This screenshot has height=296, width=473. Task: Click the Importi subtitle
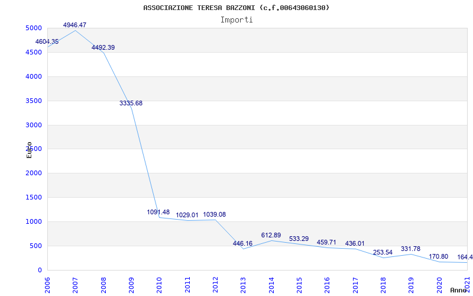click(x=237, y=20)
